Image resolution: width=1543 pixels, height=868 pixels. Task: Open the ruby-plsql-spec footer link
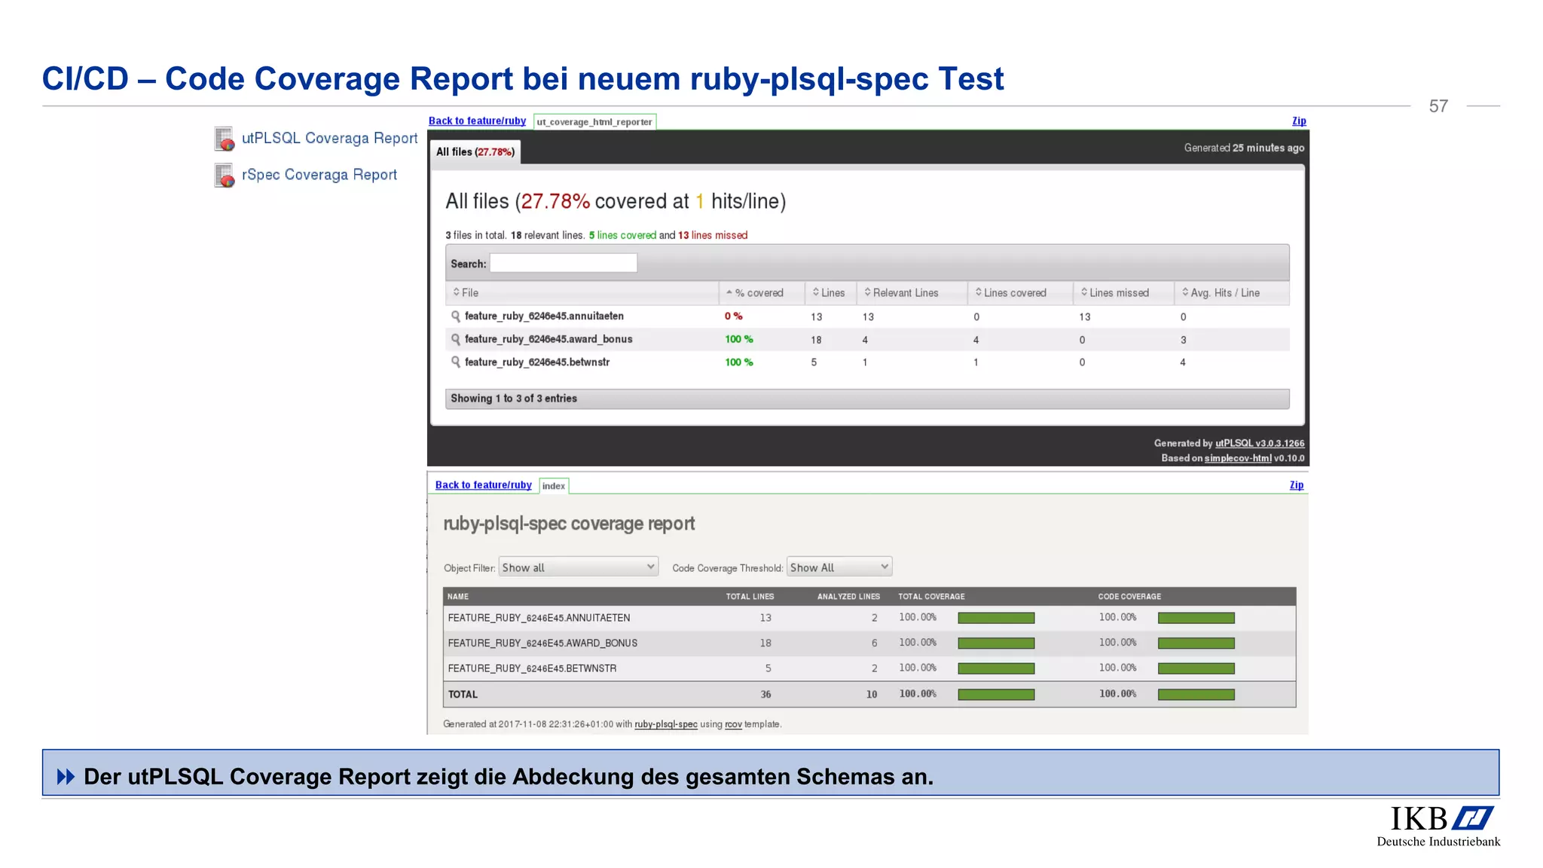666,725
